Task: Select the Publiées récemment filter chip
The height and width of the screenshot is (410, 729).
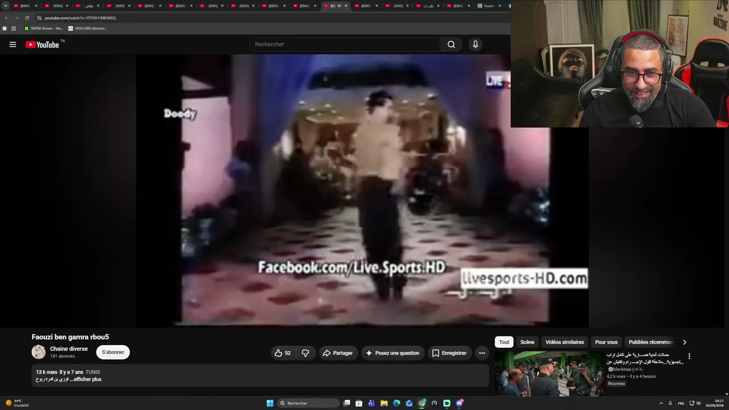Action: pos(650,342)
